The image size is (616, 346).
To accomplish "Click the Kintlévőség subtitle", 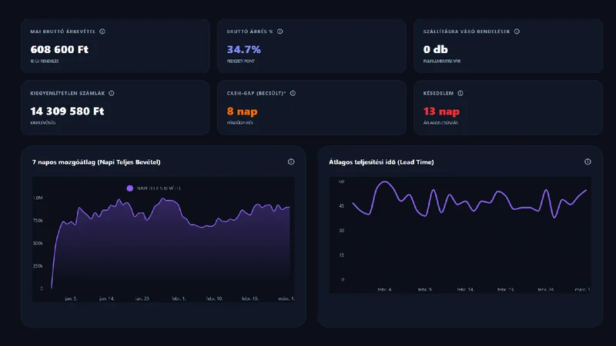I will pyautogui.click(x=43, y=123).
